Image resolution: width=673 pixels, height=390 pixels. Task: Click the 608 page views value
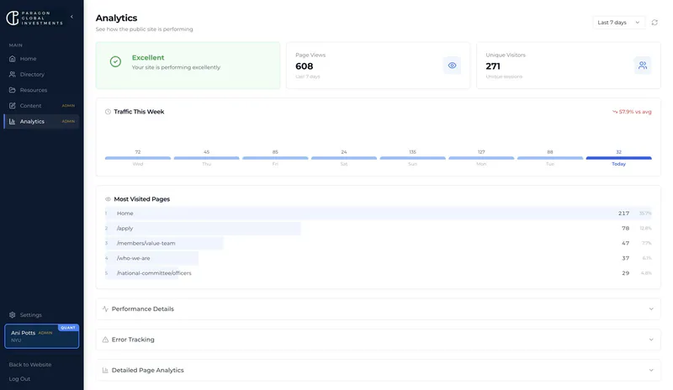pos(304,66)
